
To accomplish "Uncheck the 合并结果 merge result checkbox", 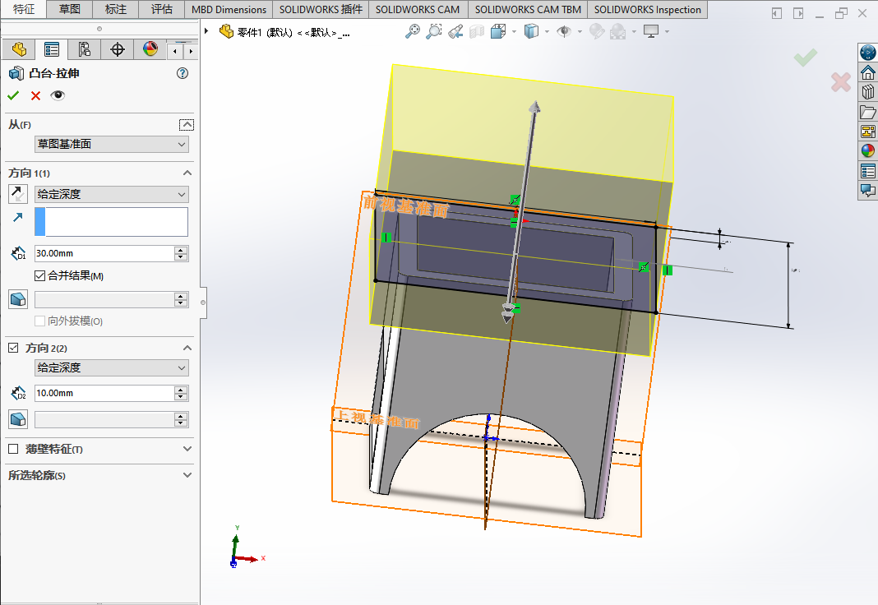I will (x=40, y=276).
